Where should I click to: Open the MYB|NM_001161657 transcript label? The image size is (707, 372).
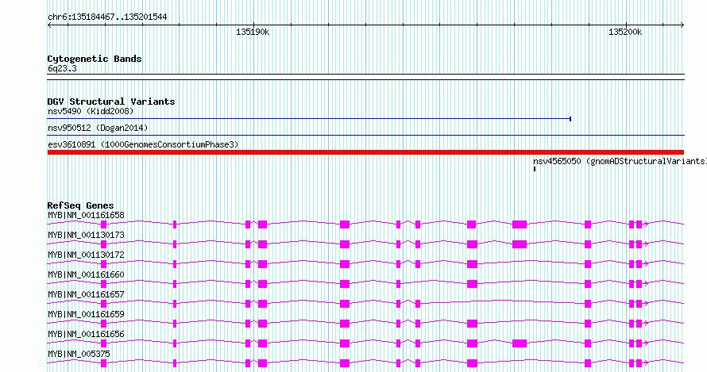point(86,294)
